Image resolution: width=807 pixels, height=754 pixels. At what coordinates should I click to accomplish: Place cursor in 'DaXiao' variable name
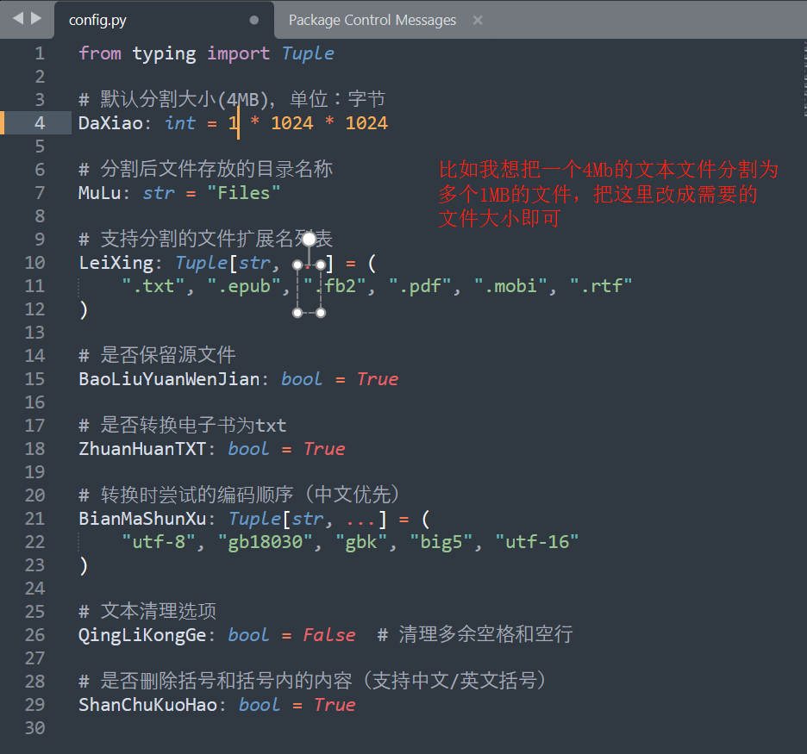tap(110, 123)
